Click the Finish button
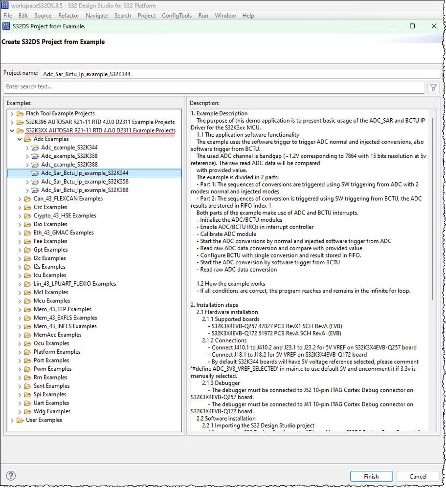This screenshot has width=446, height=488. (x=371, y=476)
